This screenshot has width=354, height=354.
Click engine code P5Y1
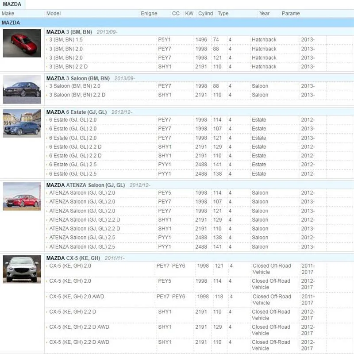[164, 40]
